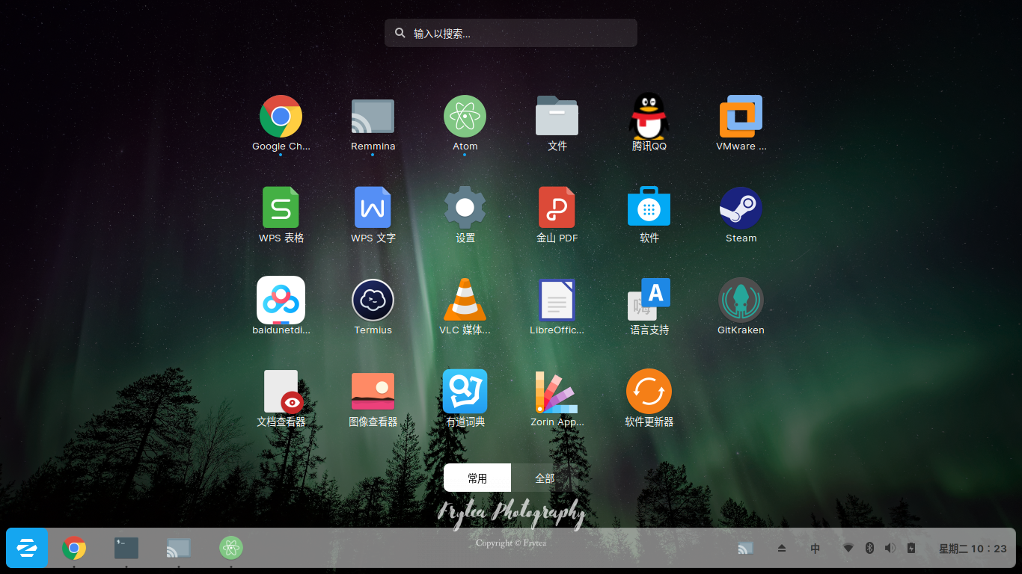1022x574 pixels.
Task: Select the 常用 frequent apps tab
Action: (x=477, y=478)
